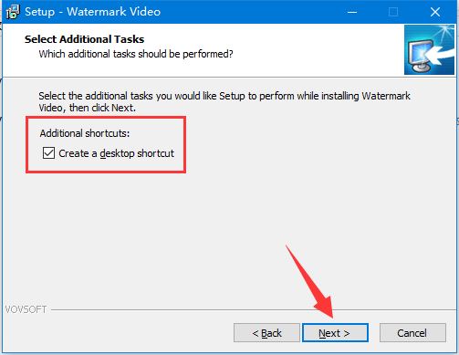Click the grayed-out maximize button
459x355 pixels.
[x=393, y=12]
